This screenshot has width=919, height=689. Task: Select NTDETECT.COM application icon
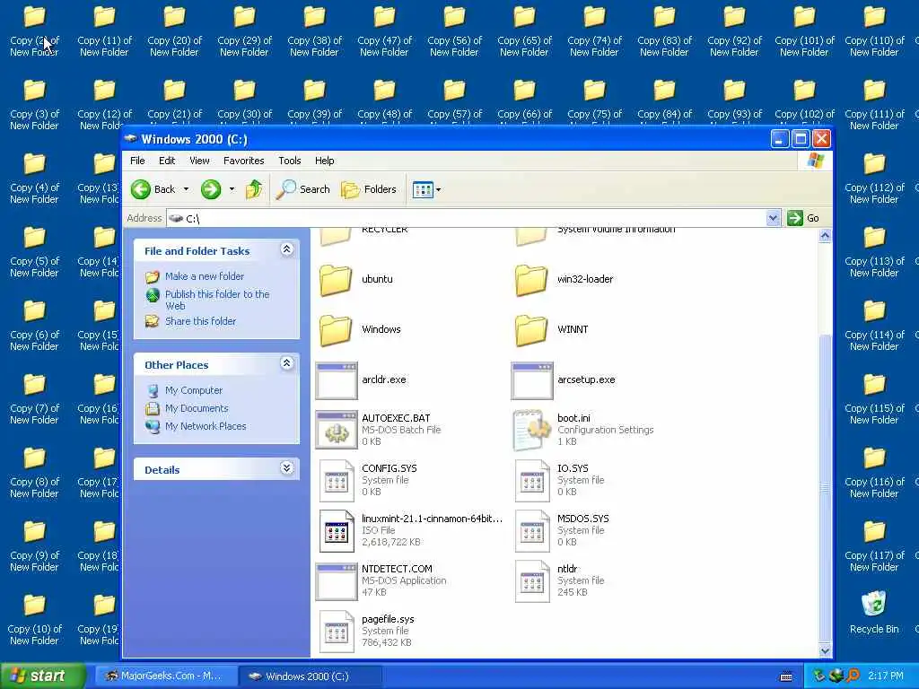337,581
